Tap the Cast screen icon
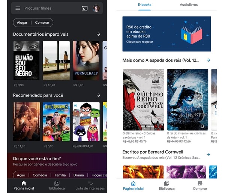The height and width of the screenshot is (193, 225). 85,8
